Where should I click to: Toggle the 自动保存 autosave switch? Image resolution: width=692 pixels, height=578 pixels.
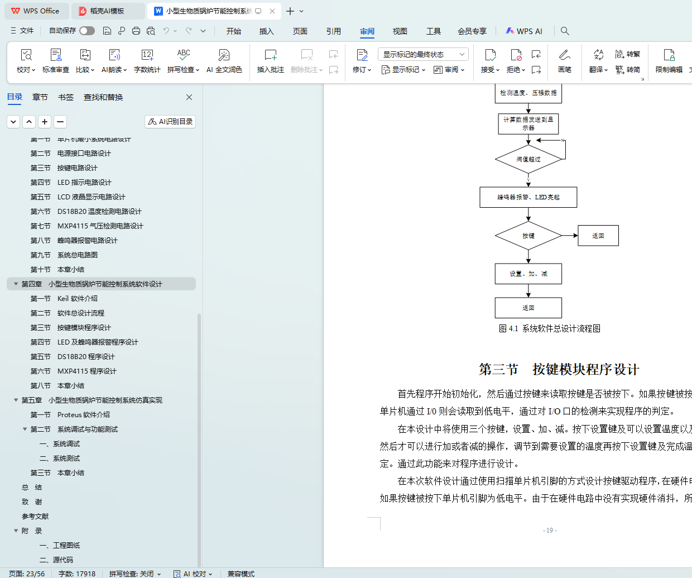[86, 31]
